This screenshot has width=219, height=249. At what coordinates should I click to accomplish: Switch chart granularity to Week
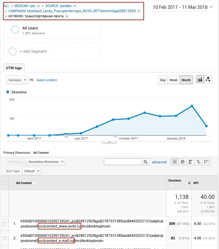click(x=173, y=80)
